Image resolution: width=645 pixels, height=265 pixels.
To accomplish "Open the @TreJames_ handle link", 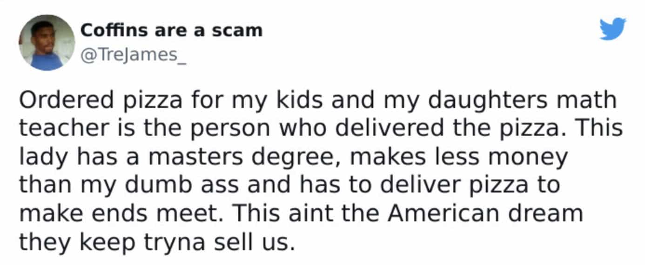I will [x=133, y=56].
